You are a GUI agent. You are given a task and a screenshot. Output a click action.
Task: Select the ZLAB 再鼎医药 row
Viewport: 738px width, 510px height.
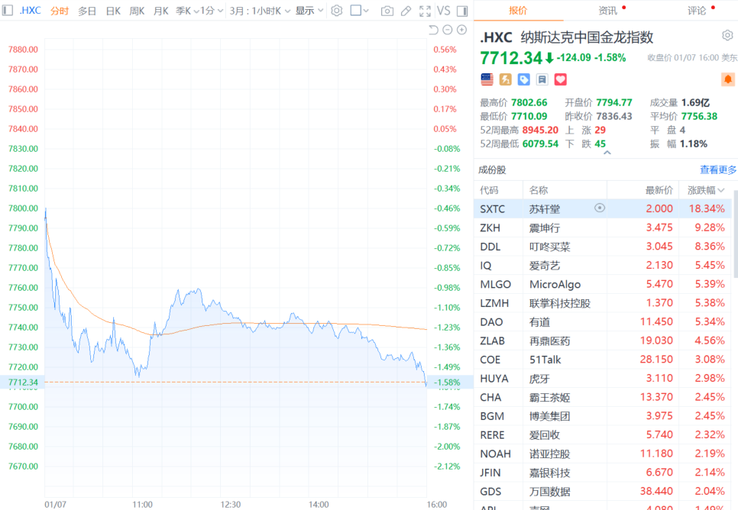(603, 341)
